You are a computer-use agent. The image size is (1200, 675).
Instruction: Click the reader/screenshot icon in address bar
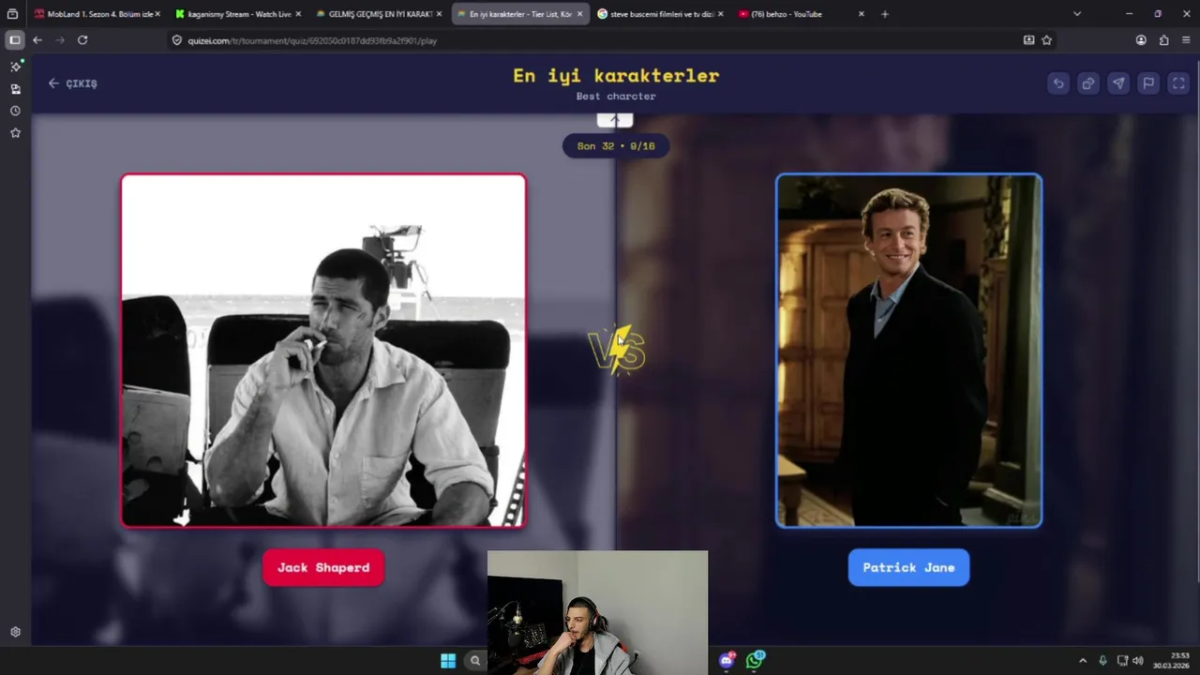click(x=1028, y=40)
